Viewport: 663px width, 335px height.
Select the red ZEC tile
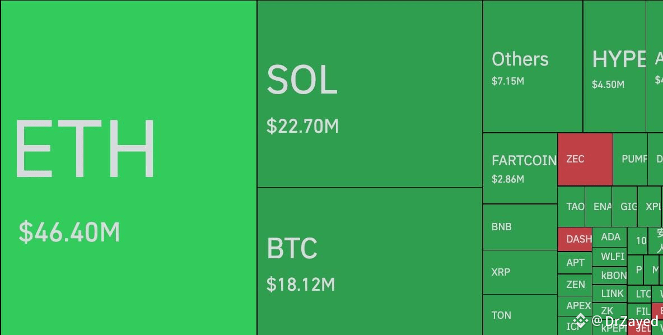(585, 160)
